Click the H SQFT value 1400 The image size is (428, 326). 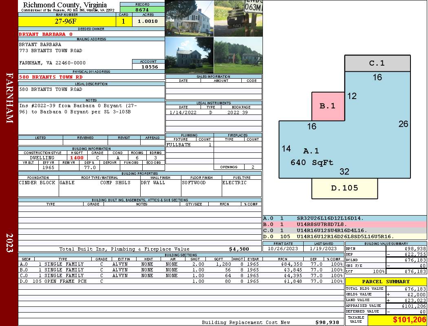pos(77,158)
